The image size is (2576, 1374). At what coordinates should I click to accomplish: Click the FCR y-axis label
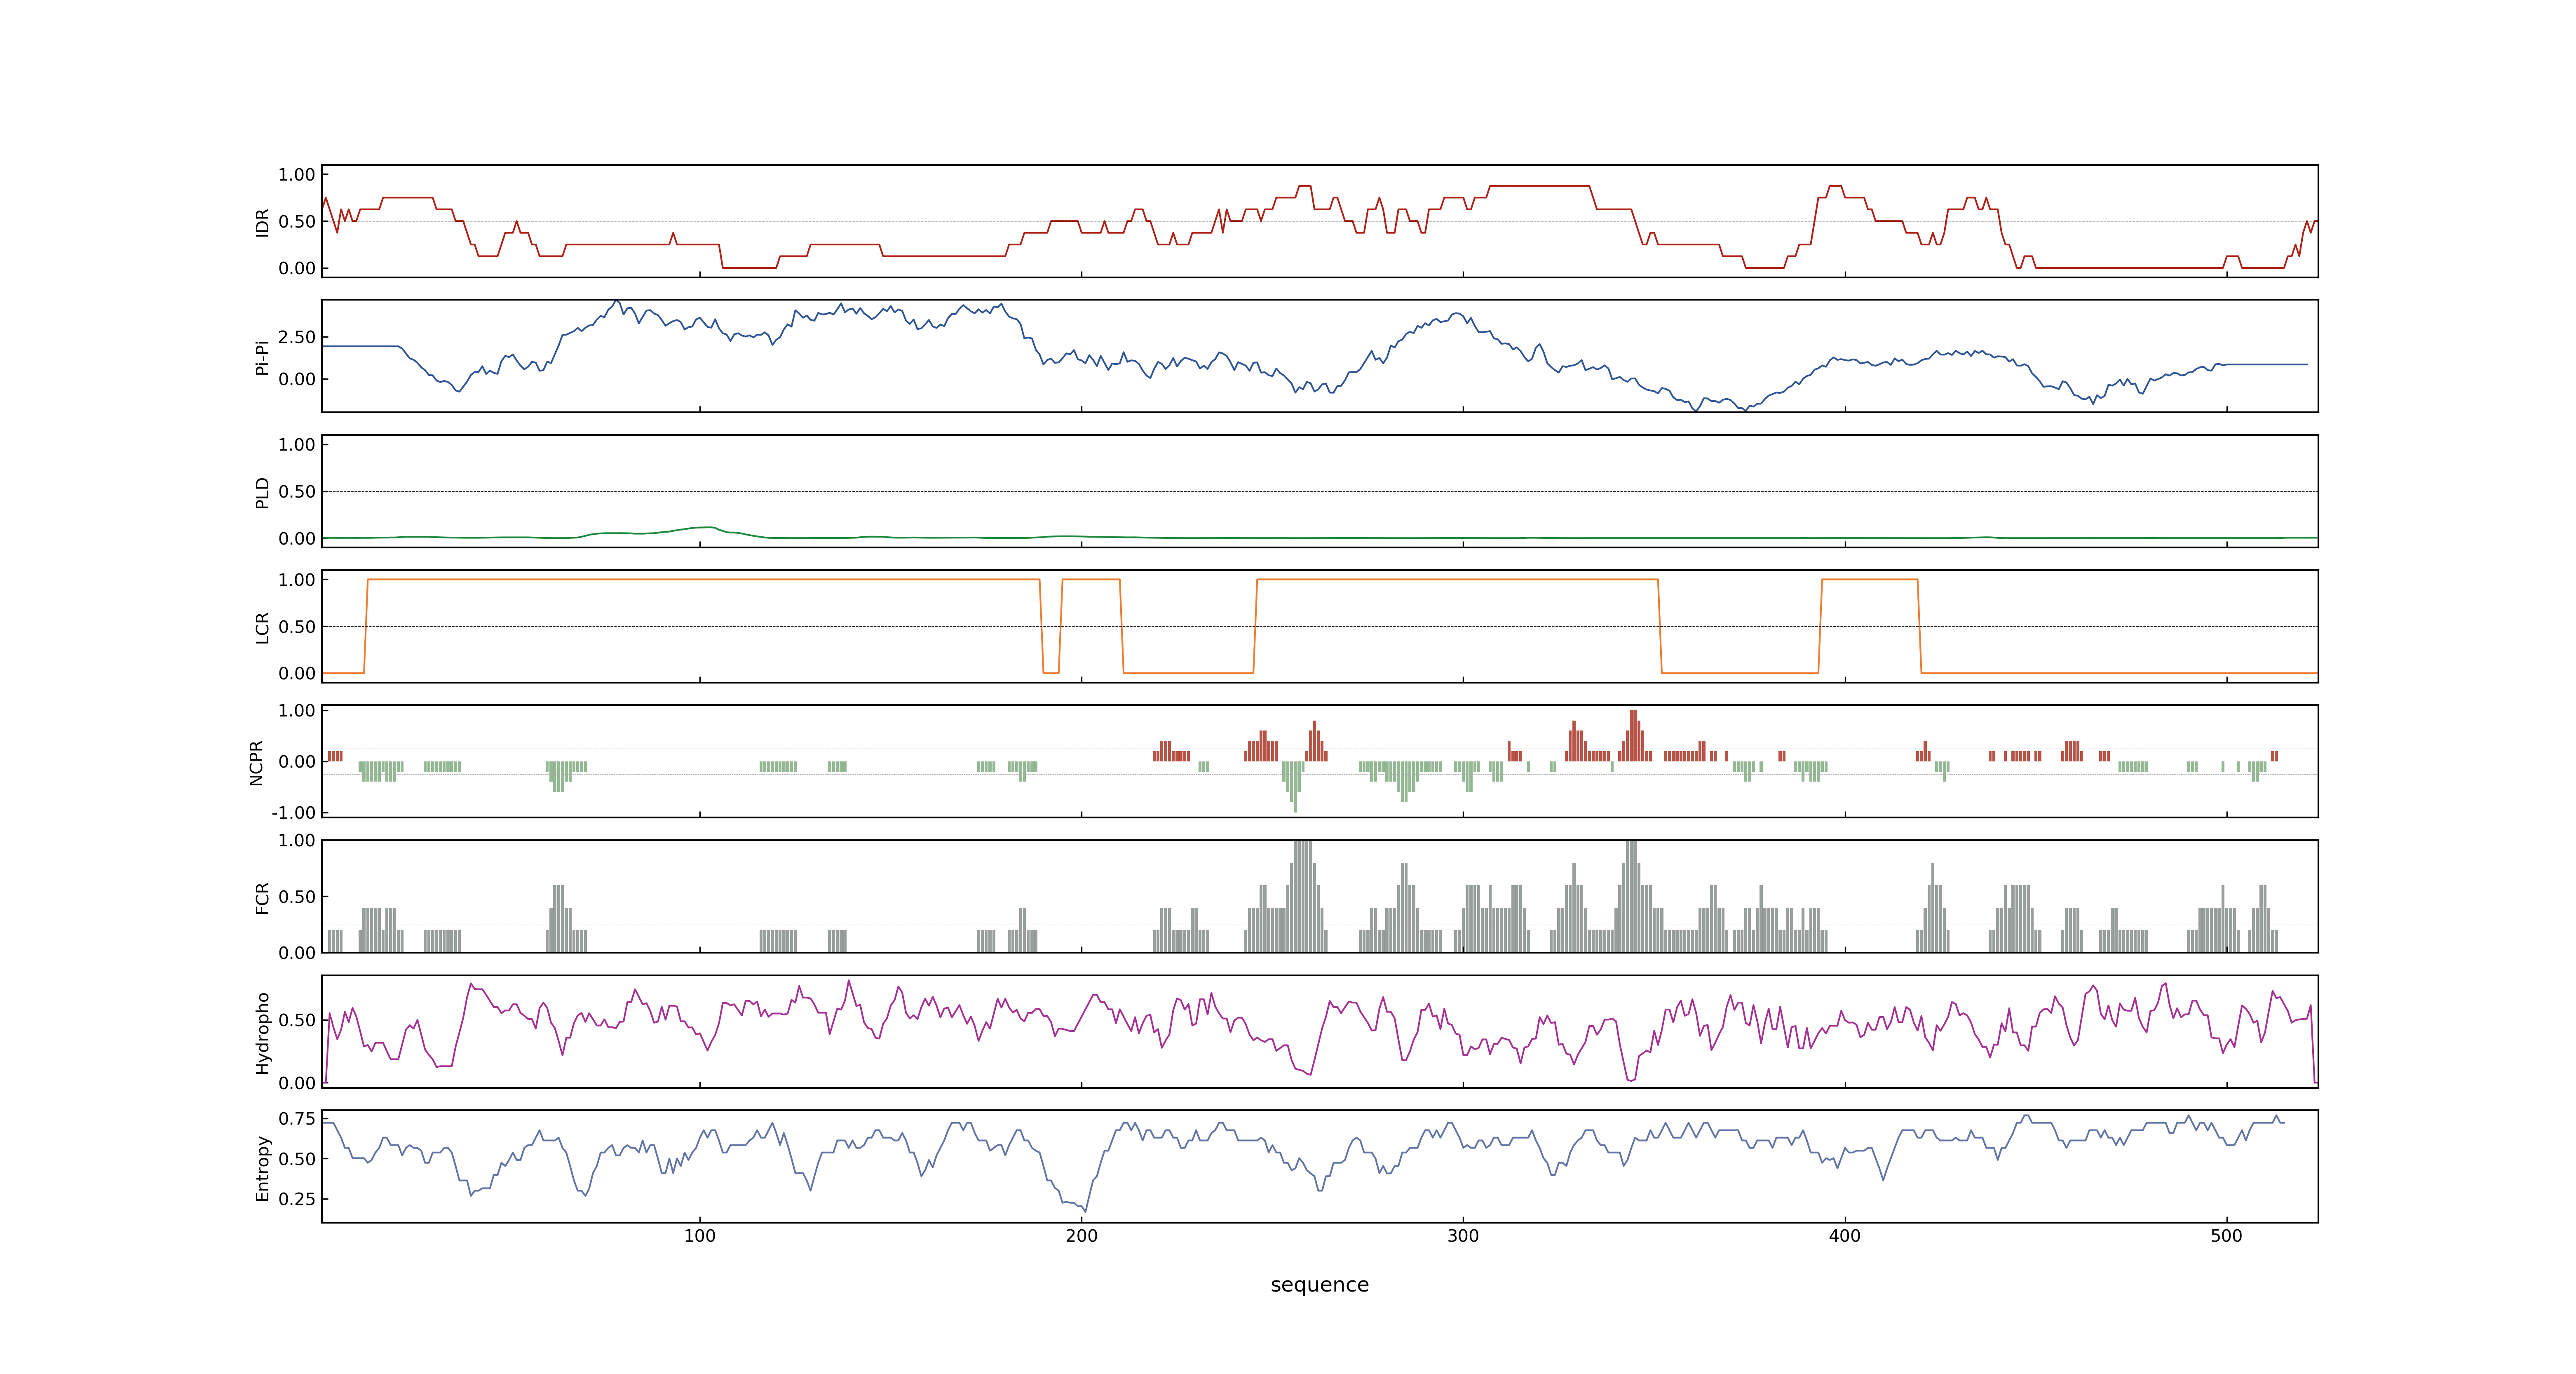tap(262, 897)
